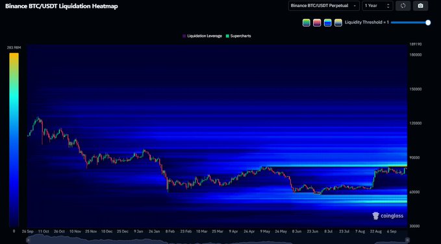Image resolution: width=441 pixels, height=244 pixels.
Task: Click the 22 Aug date axis label
Action: 376,232
